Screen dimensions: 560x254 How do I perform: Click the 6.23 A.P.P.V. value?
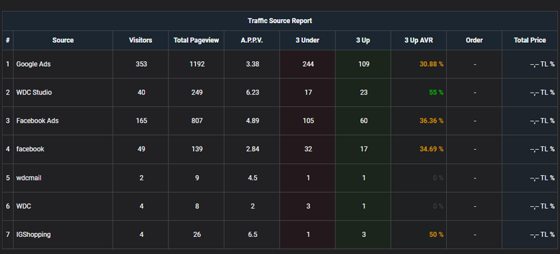coord(252,93)
